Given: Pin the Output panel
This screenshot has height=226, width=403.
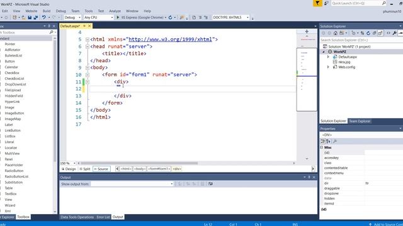Looking at the screenshot, I should (309, 177).
